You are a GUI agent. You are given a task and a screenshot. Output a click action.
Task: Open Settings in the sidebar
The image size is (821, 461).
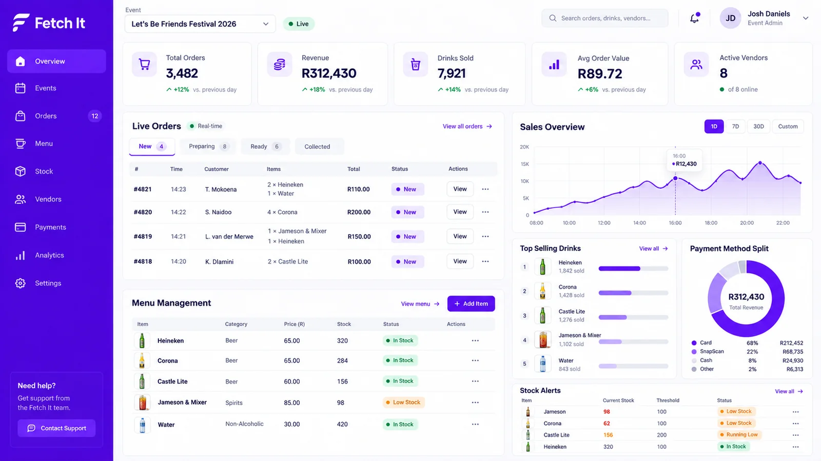(x=56, y=283)
